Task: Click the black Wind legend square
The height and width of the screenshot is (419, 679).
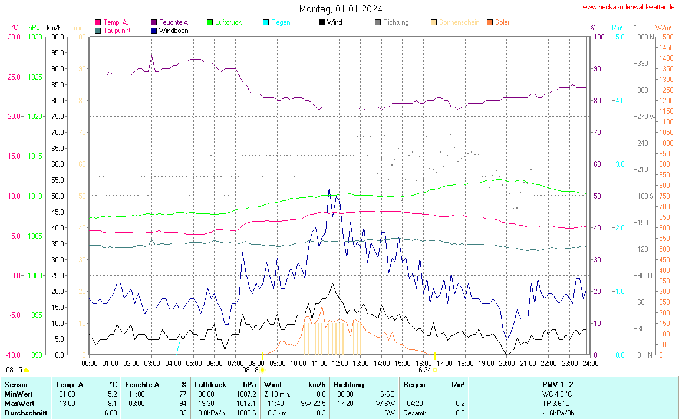Action: pos(321,22)
